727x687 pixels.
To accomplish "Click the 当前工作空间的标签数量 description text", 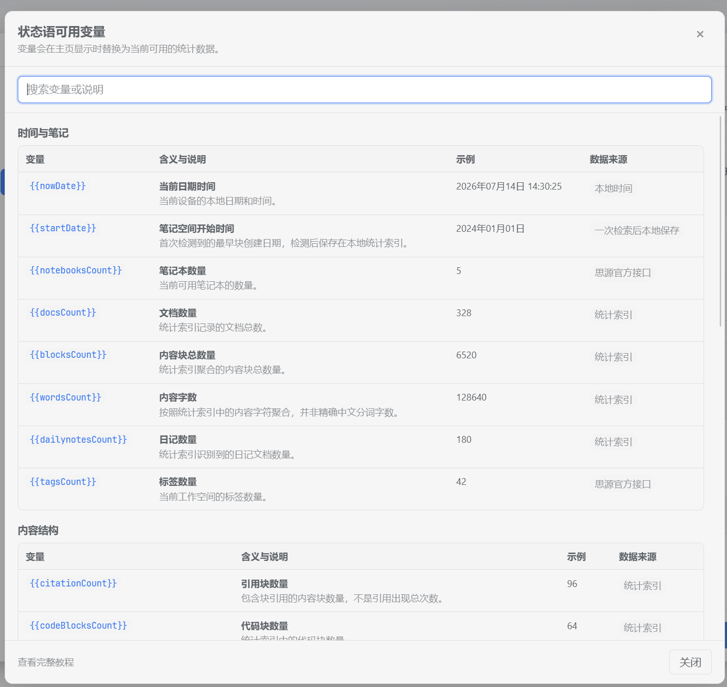I will (x=213, y=497).
